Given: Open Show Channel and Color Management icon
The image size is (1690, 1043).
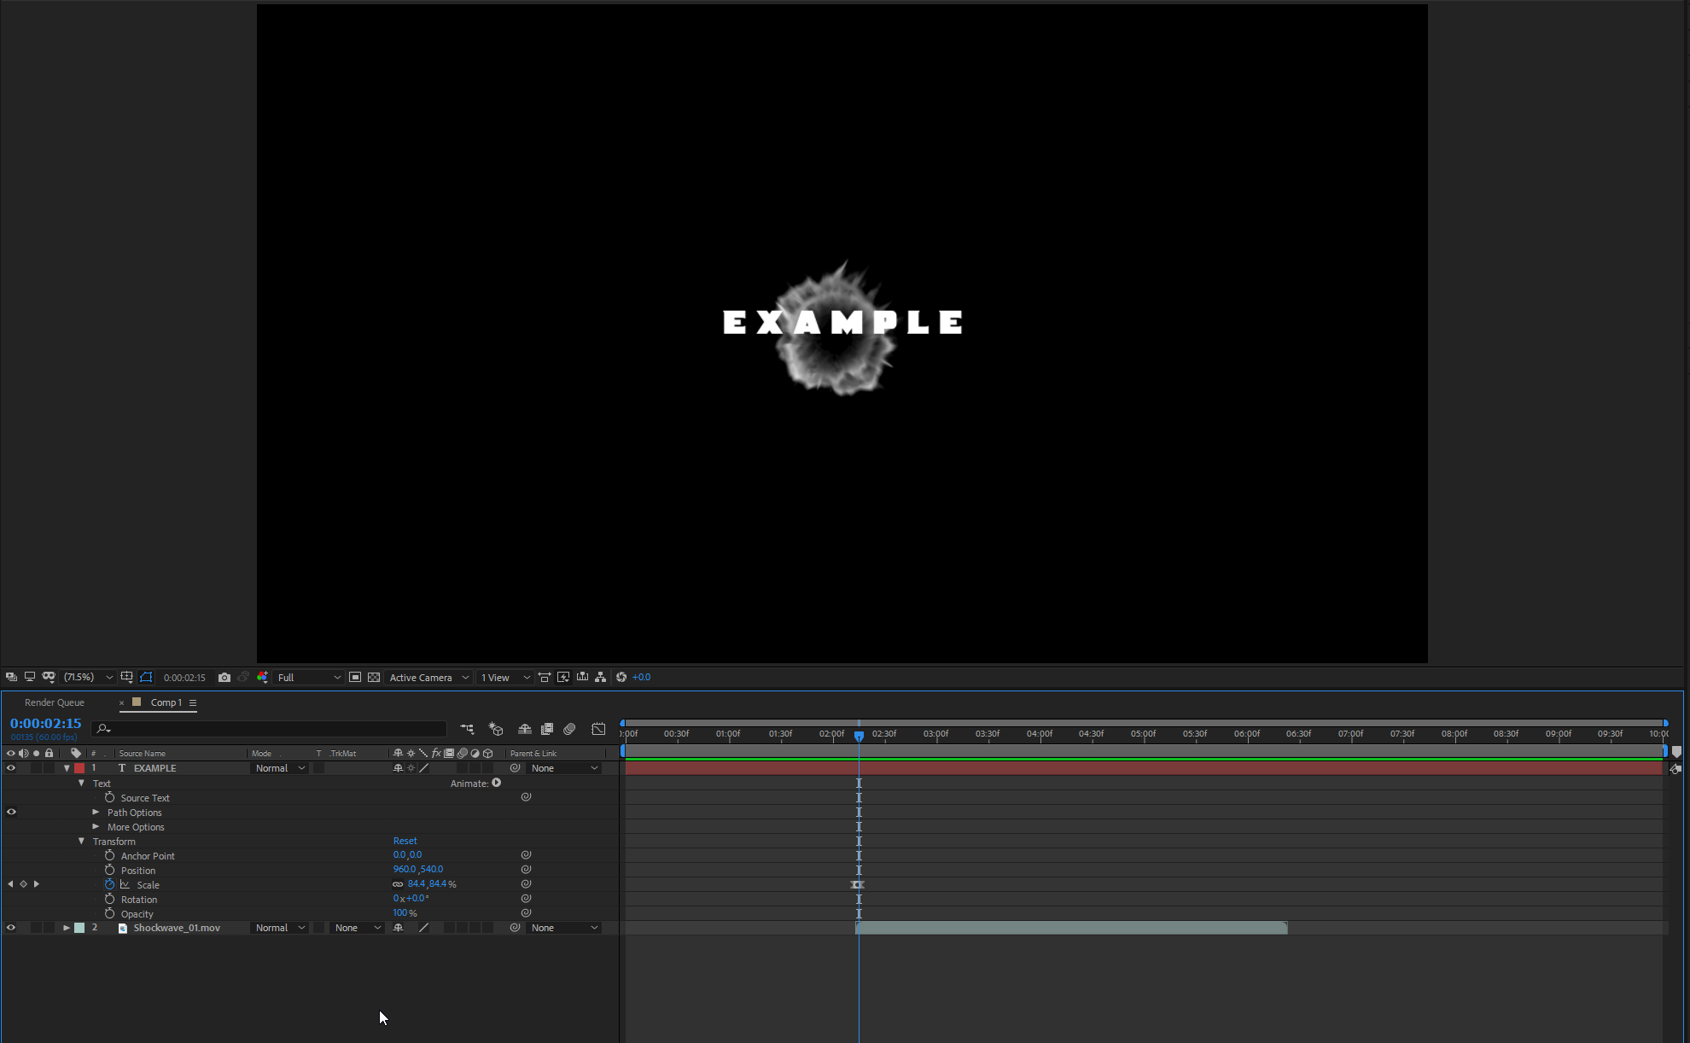Looking at the screenshot, I should tap(262, 678).
